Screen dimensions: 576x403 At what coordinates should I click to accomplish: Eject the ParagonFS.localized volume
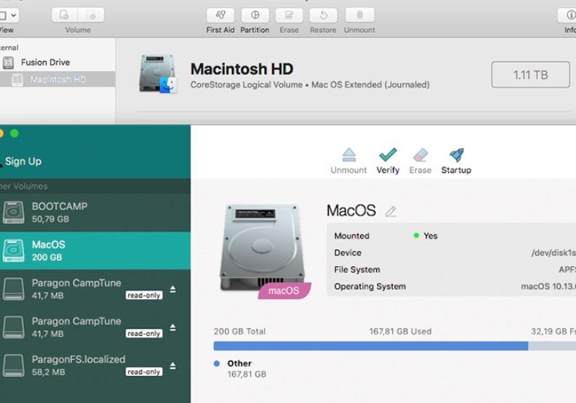tap(172, 366)
